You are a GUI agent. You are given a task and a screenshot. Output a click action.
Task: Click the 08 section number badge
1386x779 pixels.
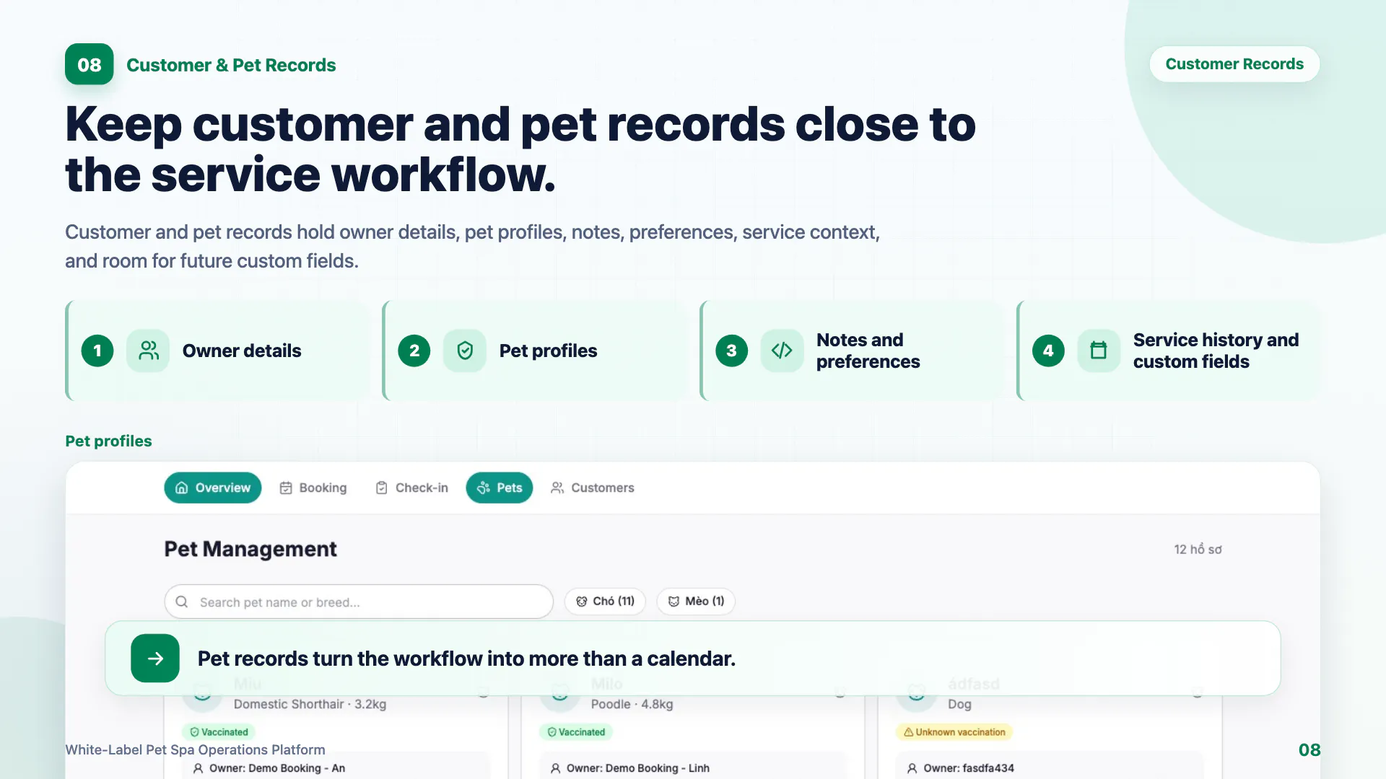[90, 64]
